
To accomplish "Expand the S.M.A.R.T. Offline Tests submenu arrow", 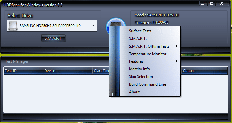I will (177, 46).
